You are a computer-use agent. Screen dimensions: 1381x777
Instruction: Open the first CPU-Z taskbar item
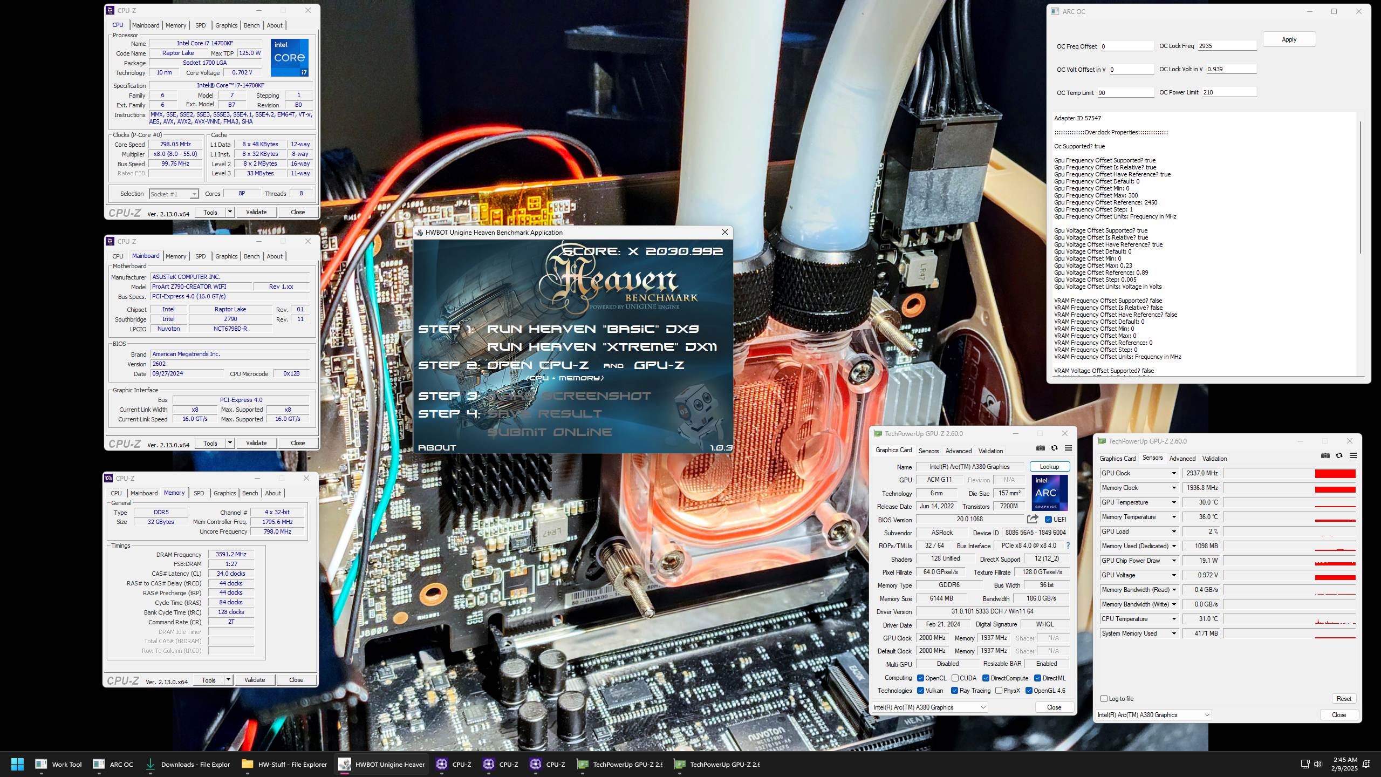[454, 764]
